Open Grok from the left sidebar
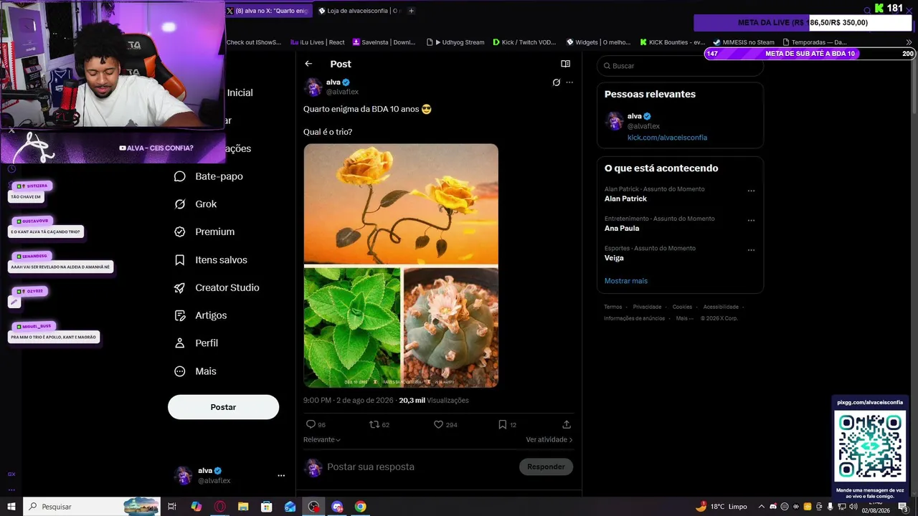Screen dimensions: 918x516 tap(196, 204)
